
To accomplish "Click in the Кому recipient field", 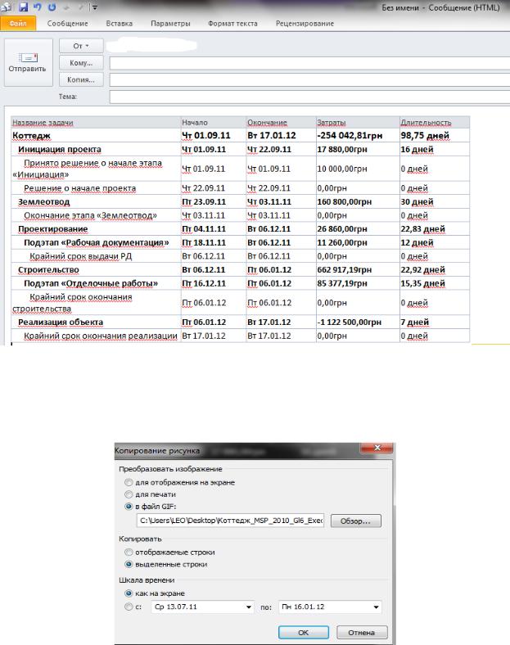I will [309, 63].
